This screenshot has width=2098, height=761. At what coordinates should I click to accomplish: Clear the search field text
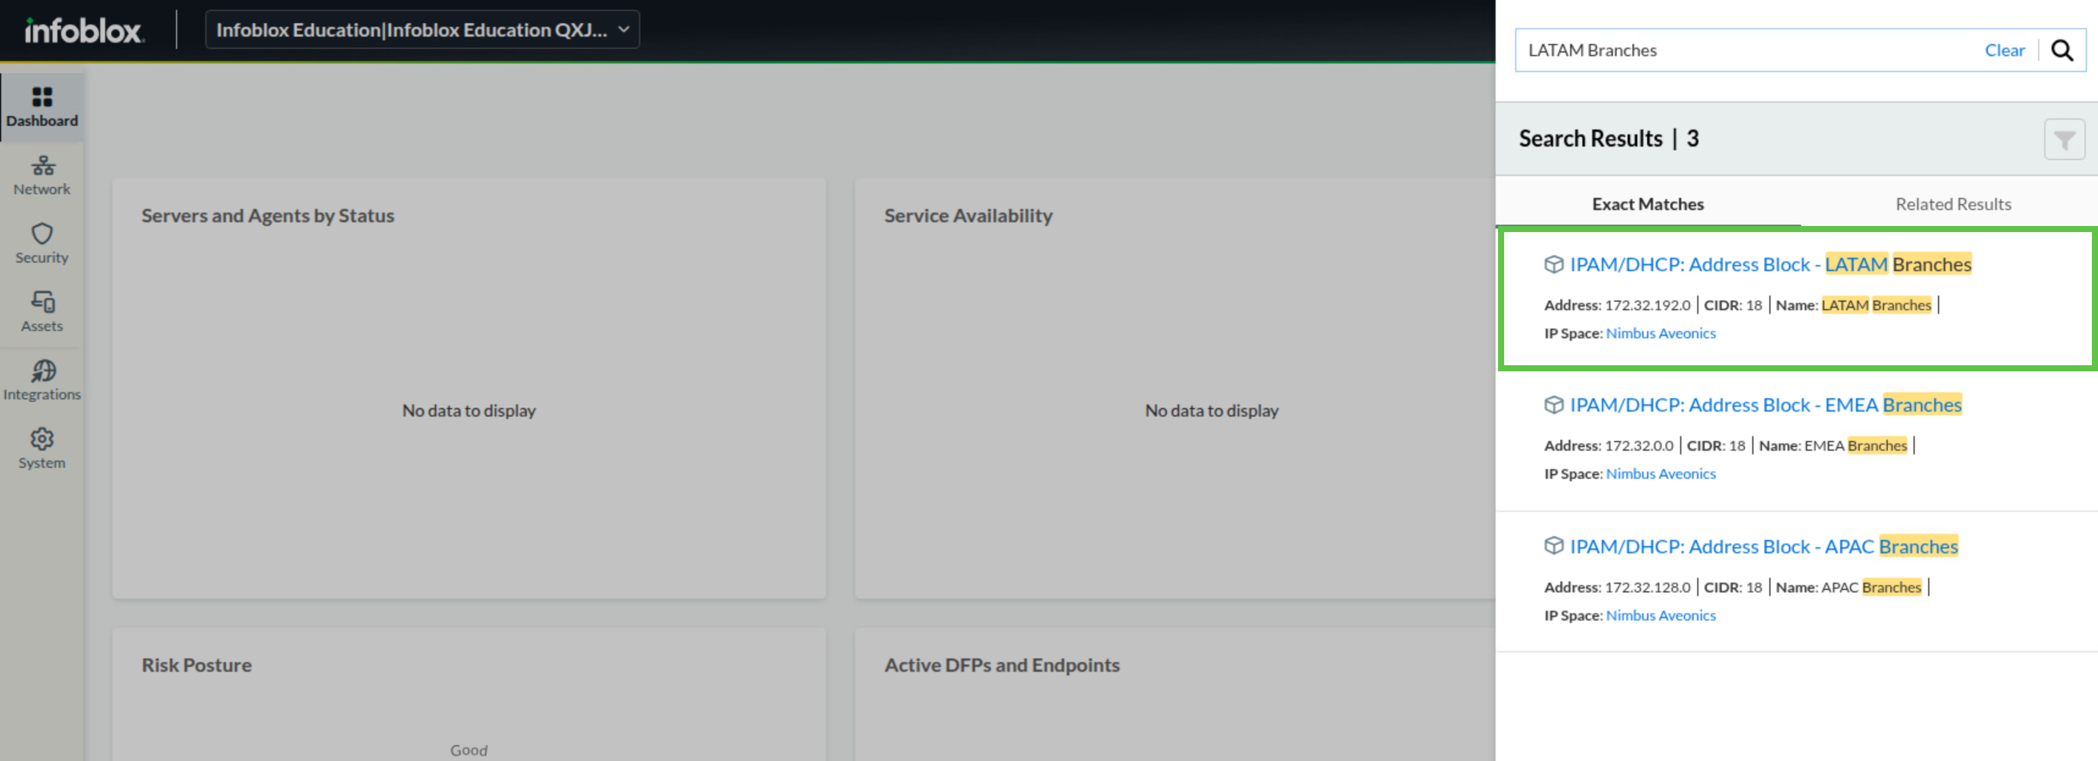pyautogui.click(x=2003, y=51)
